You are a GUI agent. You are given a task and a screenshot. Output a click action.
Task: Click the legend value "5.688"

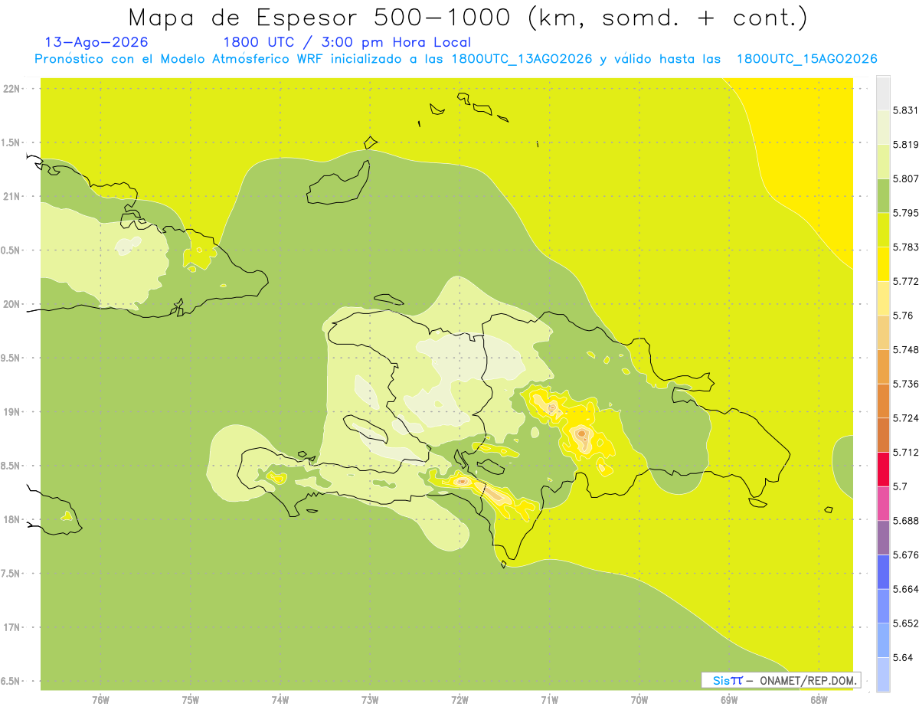[x=905, y=521]
